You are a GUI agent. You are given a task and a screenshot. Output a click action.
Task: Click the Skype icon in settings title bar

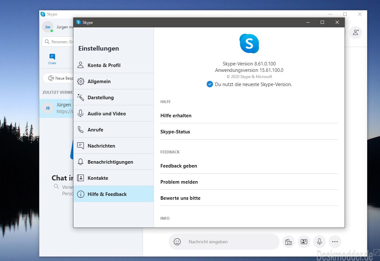pos(79,22)
